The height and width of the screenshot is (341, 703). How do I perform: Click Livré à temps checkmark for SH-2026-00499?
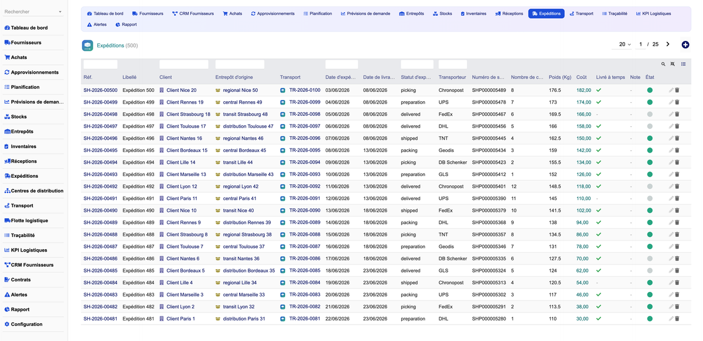click(x=599, y=102)
